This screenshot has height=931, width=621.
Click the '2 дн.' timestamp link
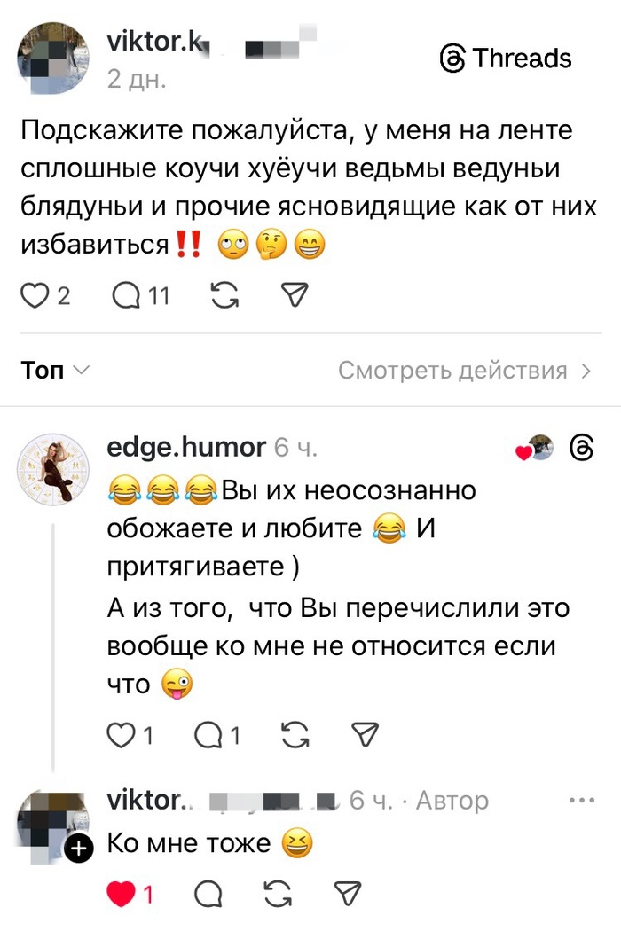pyautogui.click(x=135, y=81)
